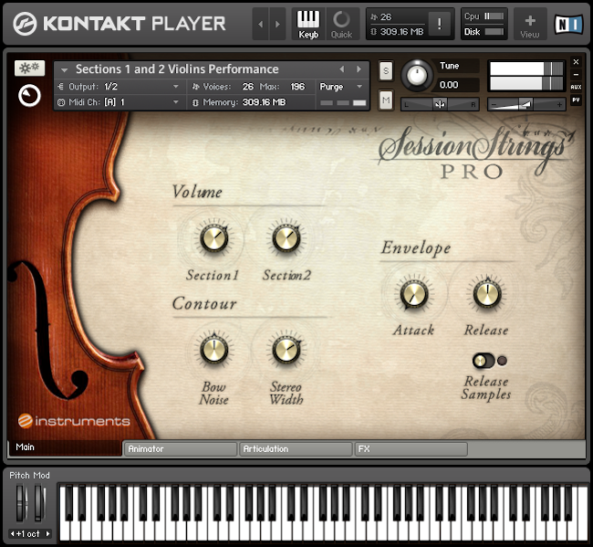Mute the instrument with M button

tap(386, 100)
